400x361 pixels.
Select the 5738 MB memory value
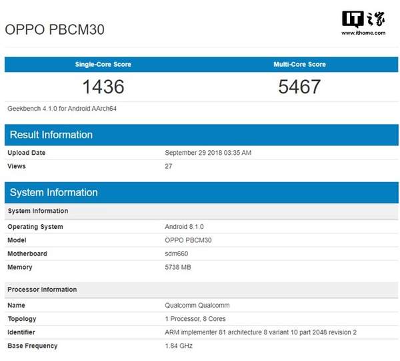pos(178,268)
